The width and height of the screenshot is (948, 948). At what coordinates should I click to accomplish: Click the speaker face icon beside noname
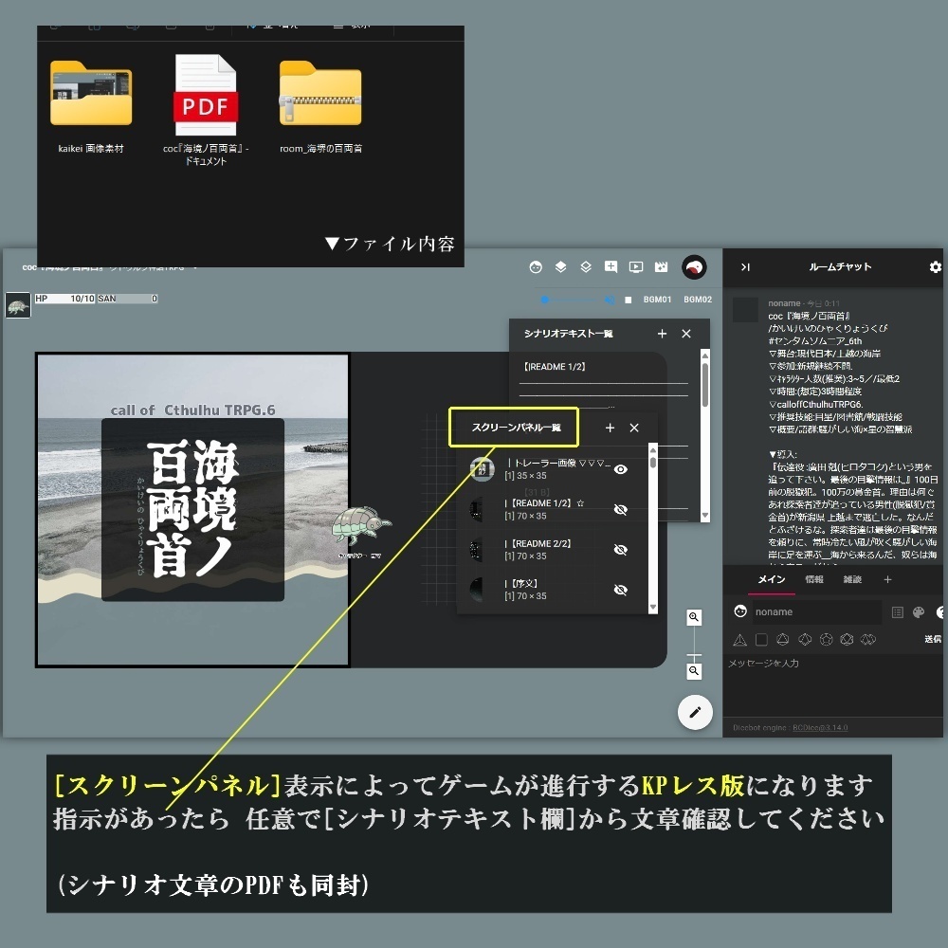click(x=740, y=611)
